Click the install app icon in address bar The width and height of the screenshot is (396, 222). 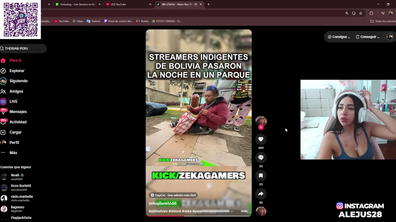(x=354, y=13)
